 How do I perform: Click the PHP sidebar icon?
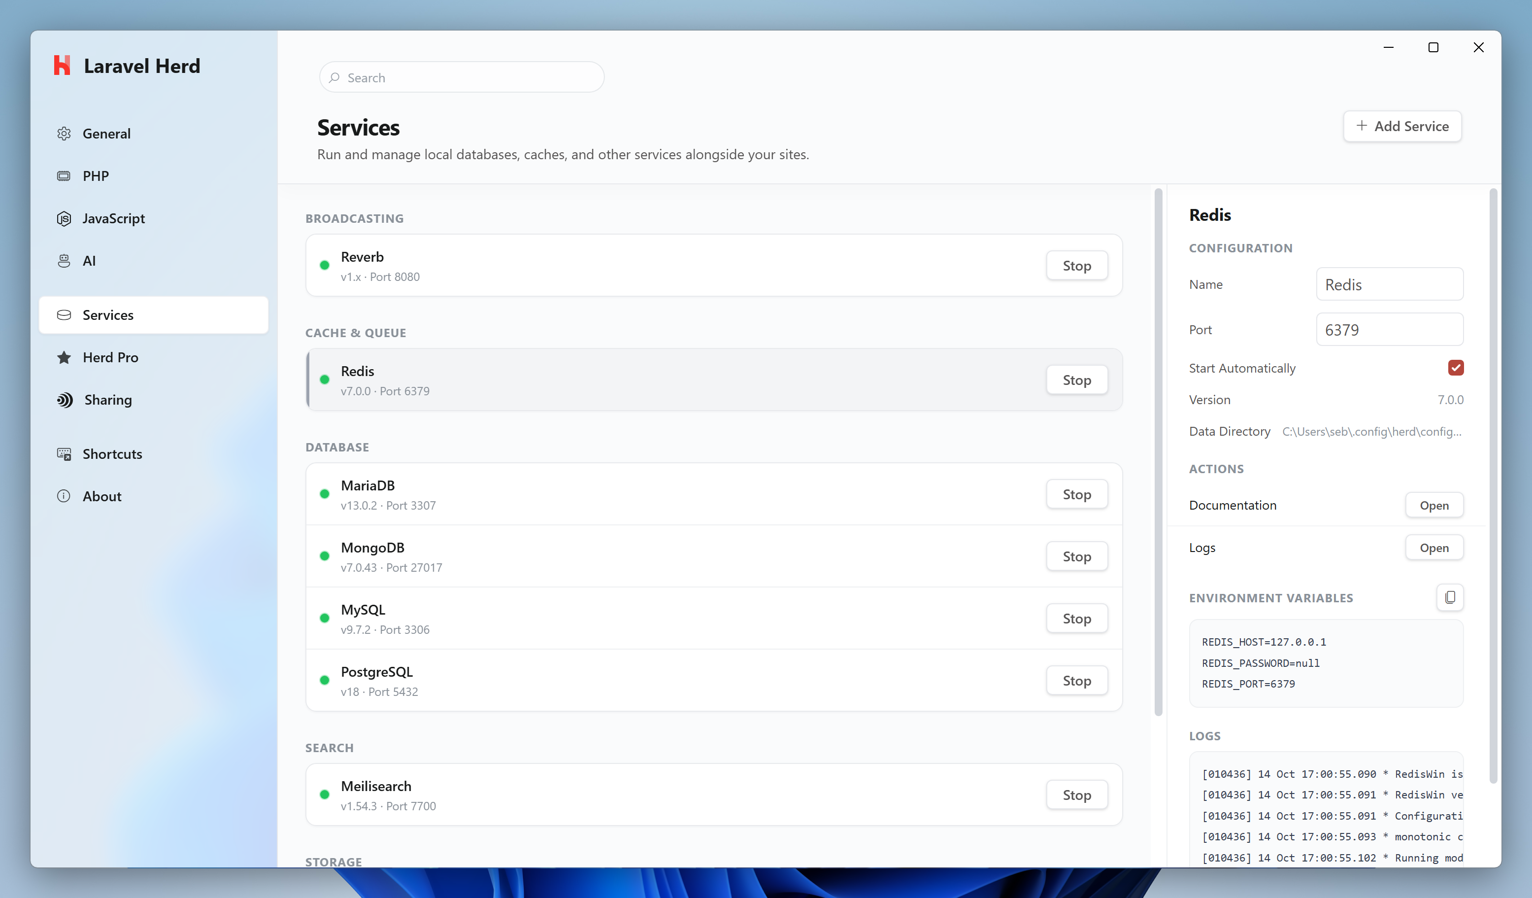(64, 176)
